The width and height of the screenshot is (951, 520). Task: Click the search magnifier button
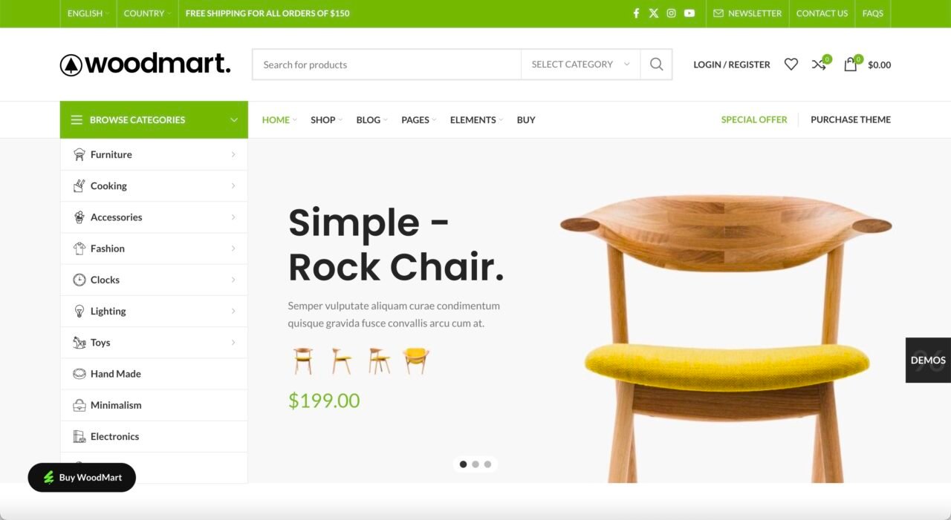pyautogui.click(x=656, y=65)
